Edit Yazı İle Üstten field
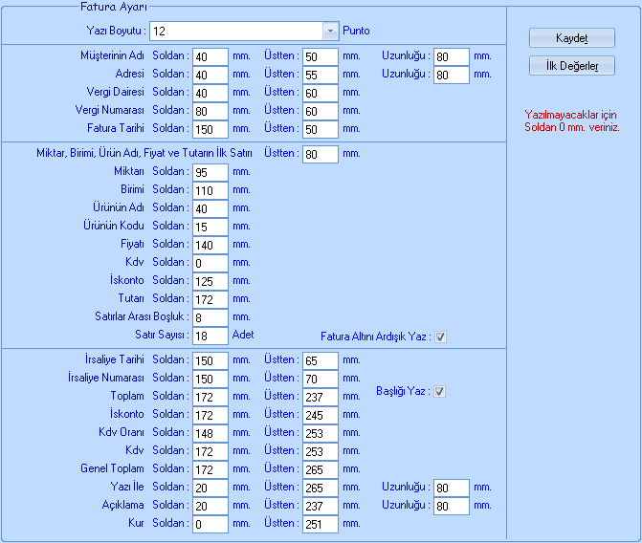The height and width of the screenshot is (543, 642). (321, 488)
